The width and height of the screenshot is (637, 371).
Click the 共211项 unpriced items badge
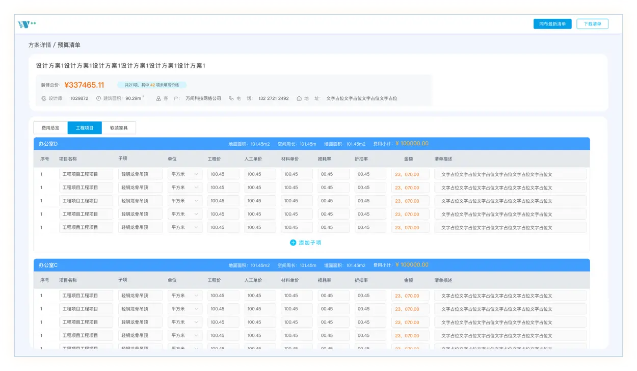151,85
